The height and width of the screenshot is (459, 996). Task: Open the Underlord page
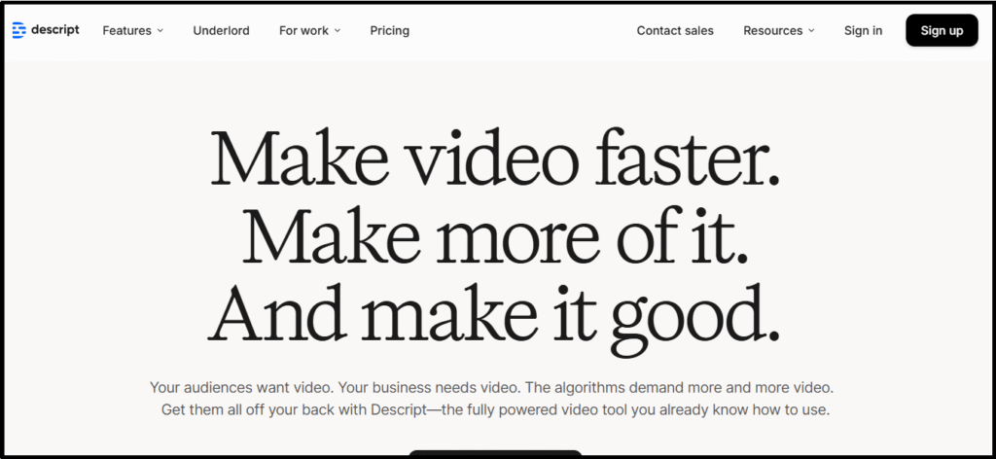221,30
